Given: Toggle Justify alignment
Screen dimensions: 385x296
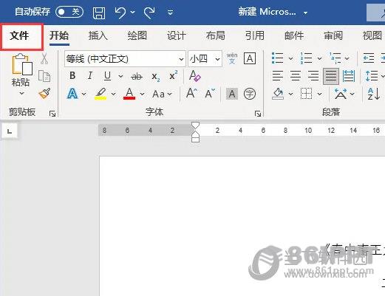Looking at the screenshot, I should point(331,76).
